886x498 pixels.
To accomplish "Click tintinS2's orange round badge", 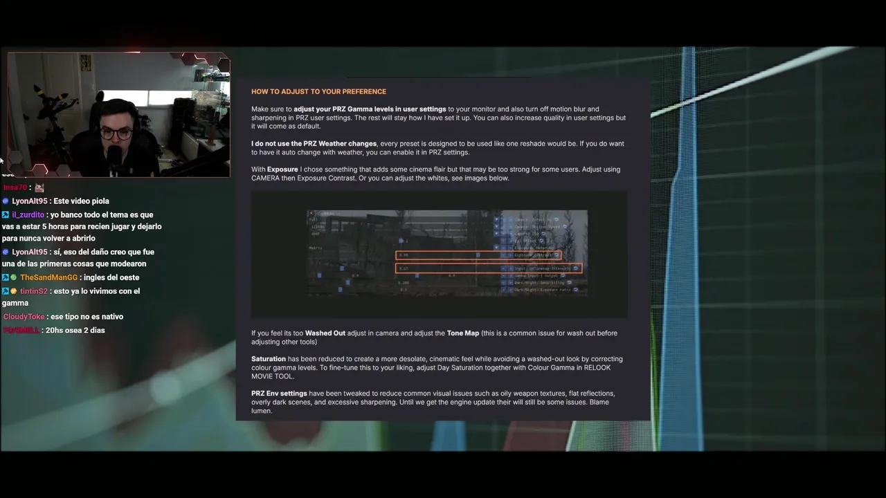I will 14,291.
